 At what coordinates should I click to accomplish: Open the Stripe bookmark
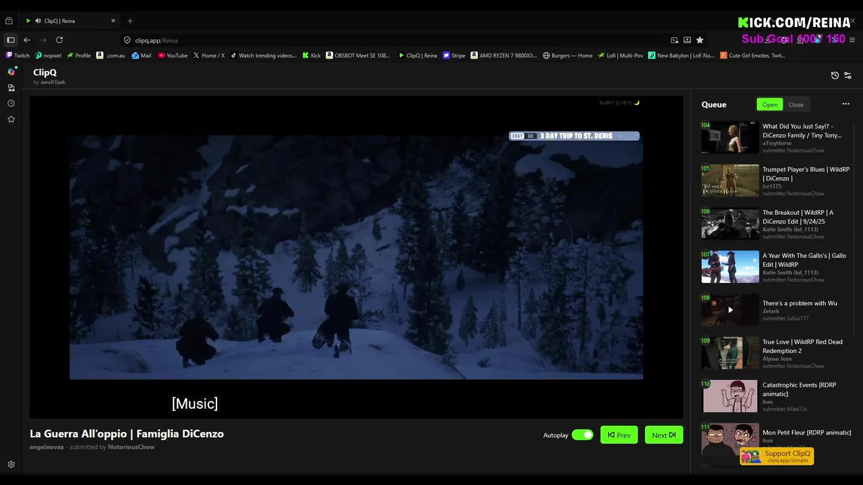[454, 55]
